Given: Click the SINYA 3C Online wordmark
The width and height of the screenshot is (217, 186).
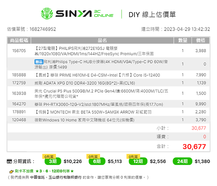Looking at the screenshot, I should click(x=84, y=14).
